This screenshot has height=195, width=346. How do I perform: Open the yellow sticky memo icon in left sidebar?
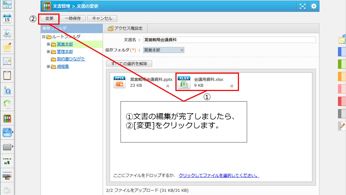[x=7, y=47]
